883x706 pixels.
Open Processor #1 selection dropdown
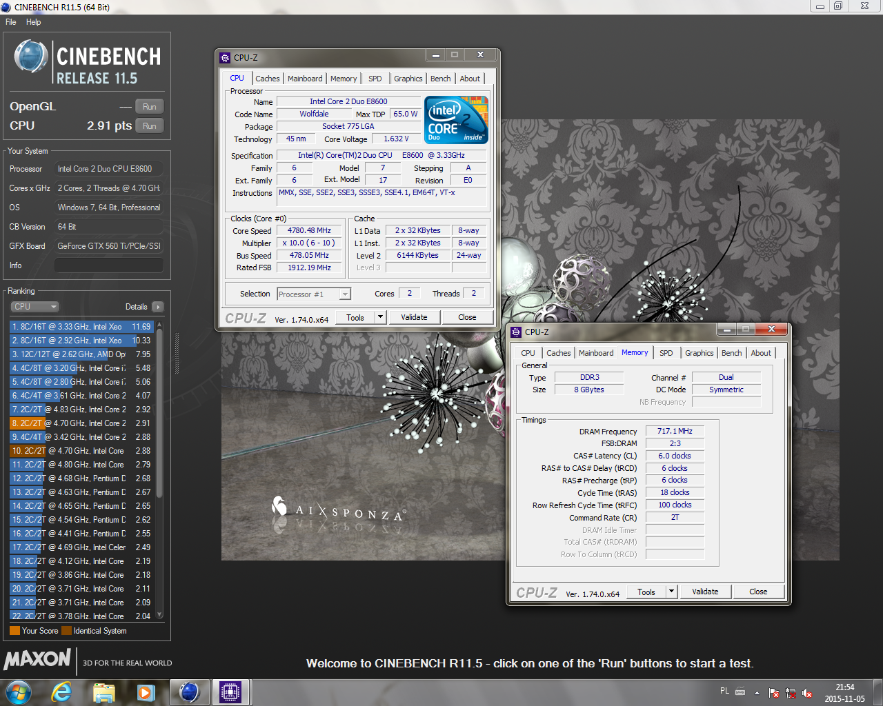coord(314,294)
